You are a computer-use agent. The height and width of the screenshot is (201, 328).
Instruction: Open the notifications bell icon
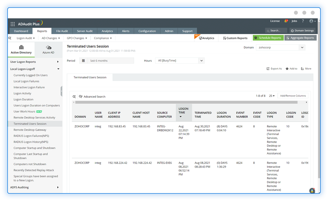pyautogui.click(x=286, y=21)
